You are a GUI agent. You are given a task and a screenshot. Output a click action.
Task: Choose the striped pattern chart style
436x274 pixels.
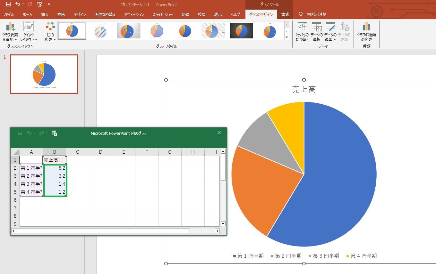coord(100,31)
